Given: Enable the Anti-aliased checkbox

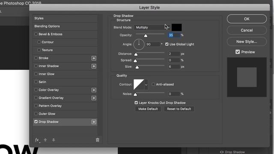Looking at the screenshot, I should [153, 84].
